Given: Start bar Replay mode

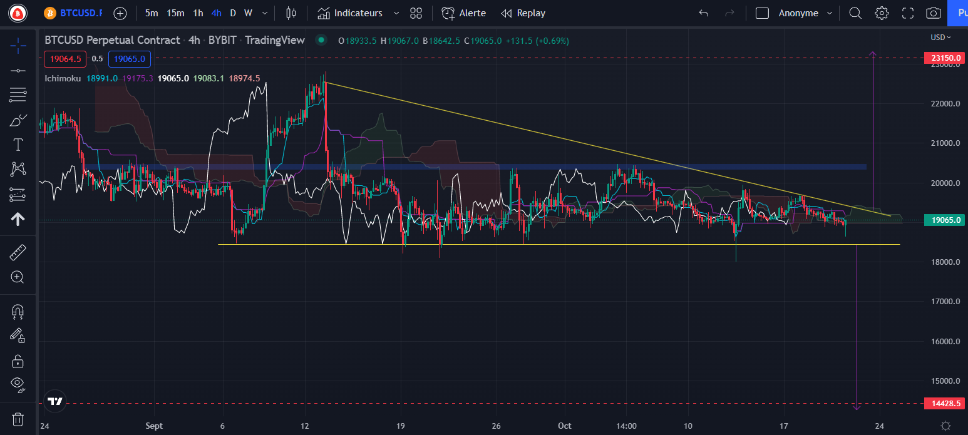Looking at the screenshot, I should click(523, 13).
